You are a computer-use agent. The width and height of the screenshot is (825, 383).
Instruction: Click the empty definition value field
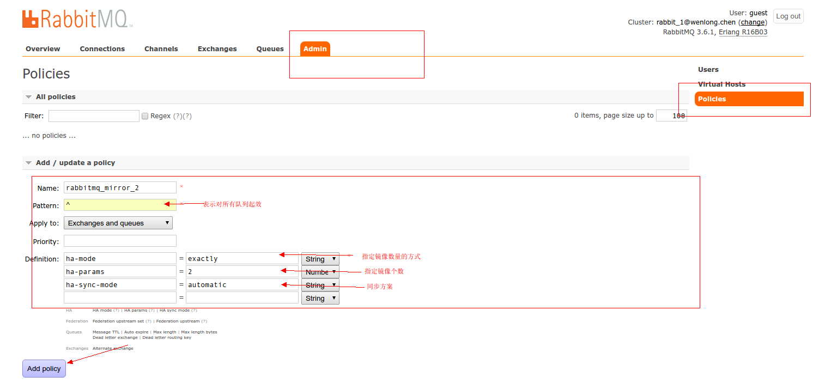(x=242, y=297)
